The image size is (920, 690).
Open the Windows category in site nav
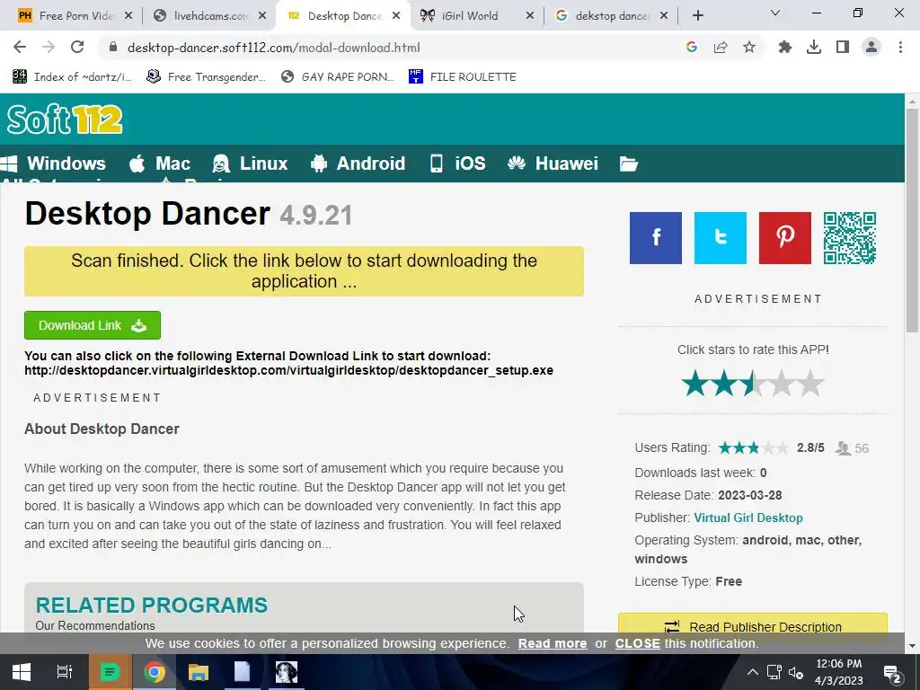click(53, 164)
